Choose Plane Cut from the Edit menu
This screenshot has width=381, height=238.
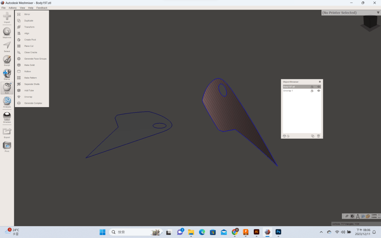click(x=29, y=46)
